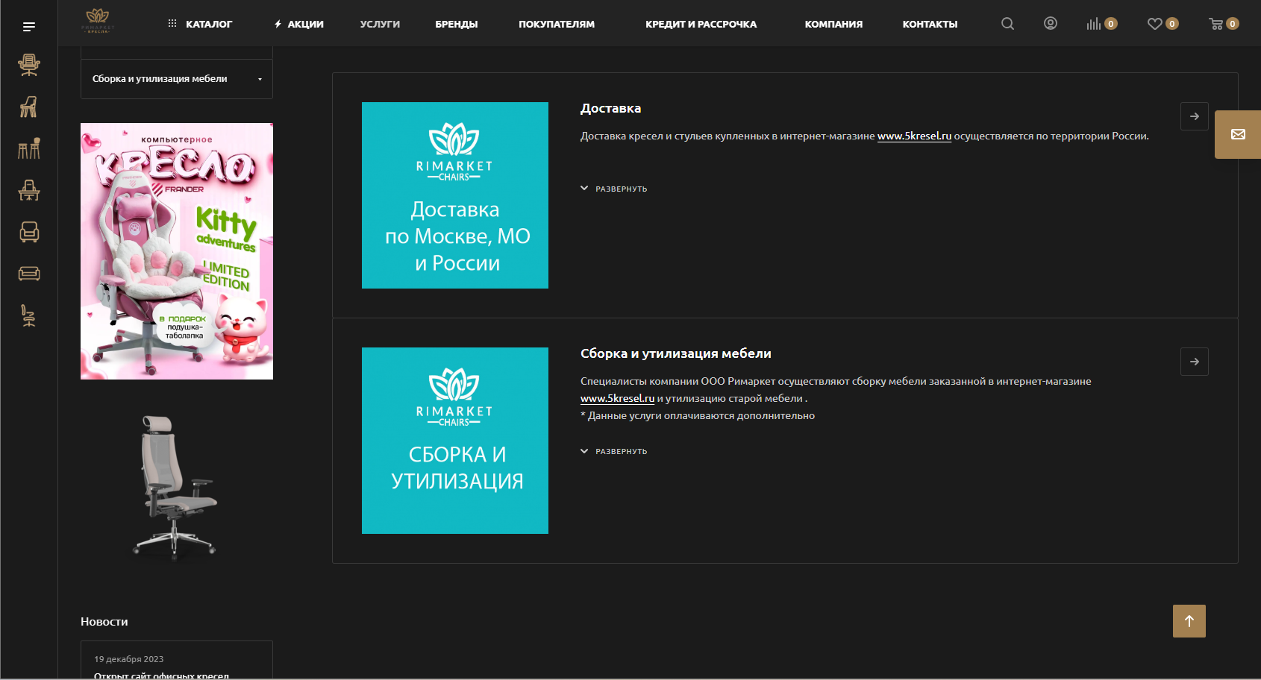Select the office chair sidebar icon

pyautogui.click(x=29, y=66)
